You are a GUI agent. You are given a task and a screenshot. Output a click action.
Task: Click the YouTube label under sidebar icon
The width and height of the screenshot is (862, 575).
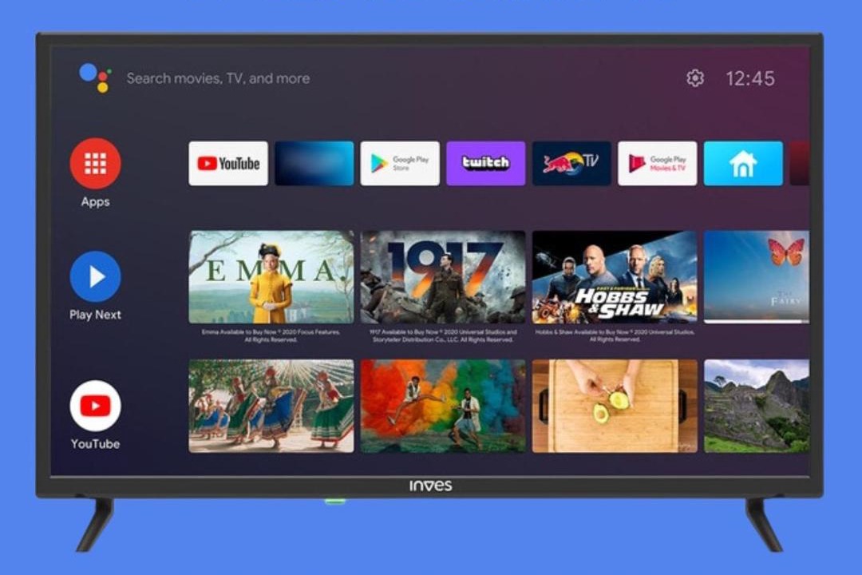[x=96, y=444]
